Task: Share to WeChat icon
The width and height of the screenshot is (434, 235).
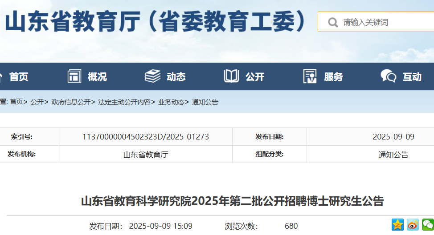Action: point(428,224)
